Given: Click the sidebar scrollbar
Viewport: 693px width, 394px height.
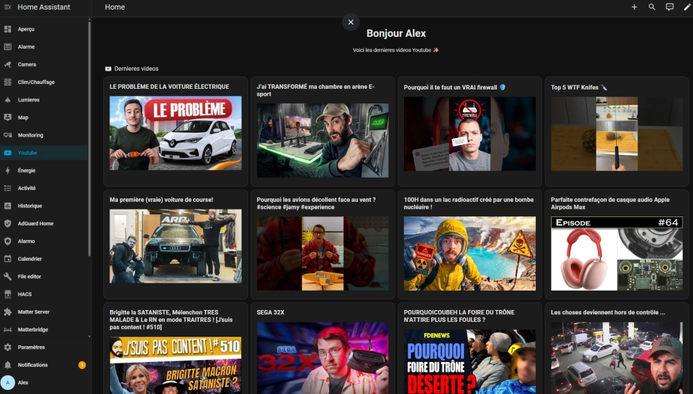Looking at the screenshot, I should [x=89, y=137].
